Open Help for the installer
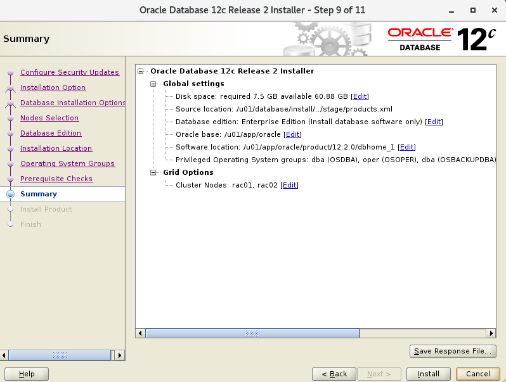506x382 pixels. tap(27, 374)
